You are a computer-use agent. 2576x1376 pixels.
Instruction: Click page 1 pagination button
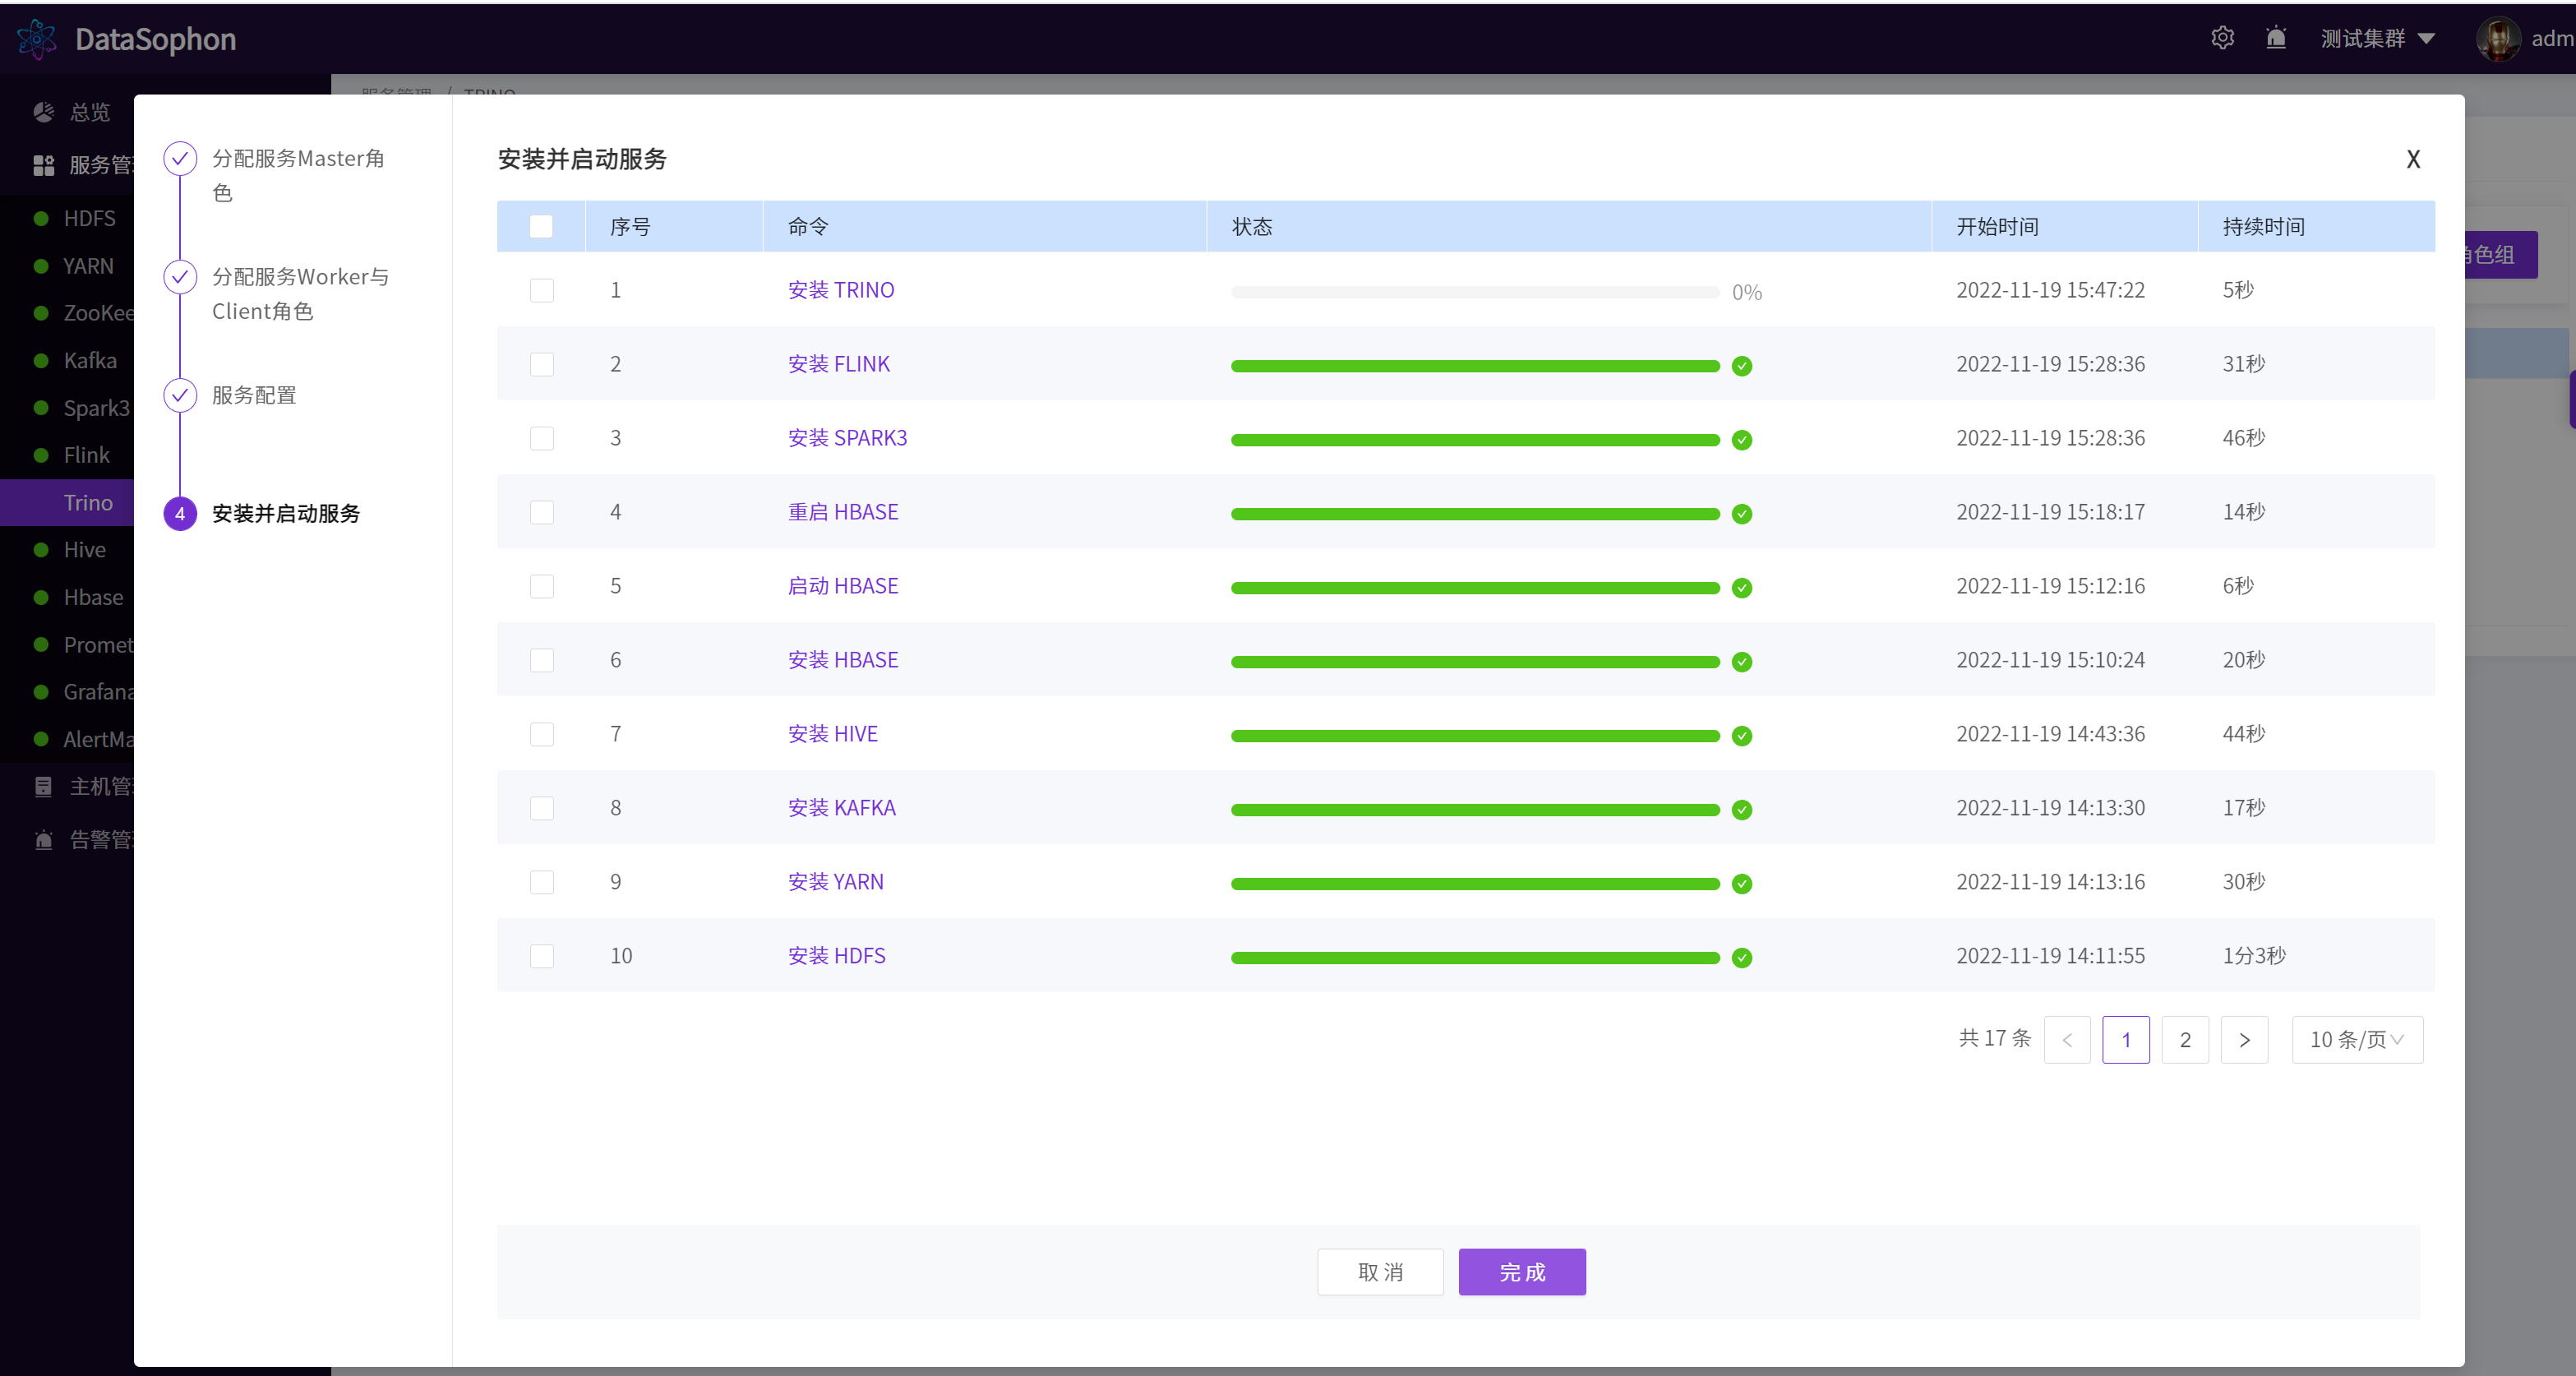(x=2126, y=1040)
